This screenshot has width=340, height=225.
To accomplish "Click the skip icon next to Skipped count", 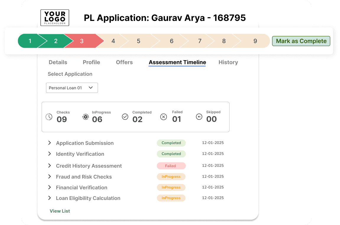I will 200,117.
